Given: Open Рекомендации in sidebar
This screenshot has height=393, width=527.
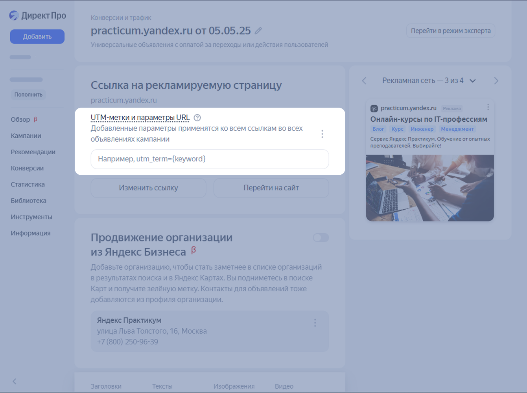Looking at the screenshot, I should [33, 152].
